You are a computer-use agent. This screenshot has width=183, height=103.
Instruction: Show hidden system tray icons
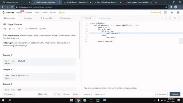coord(155,100)
